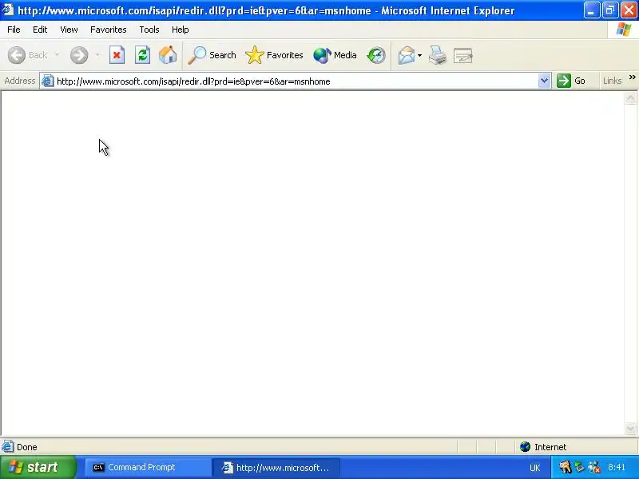Print the current page
Viewport: 639px width, 479px height.
point(437,55)
